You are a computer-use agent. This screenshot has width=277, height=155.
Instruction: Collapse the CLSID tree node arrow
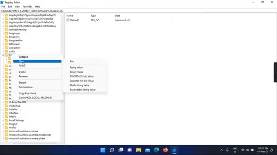[3, 55]
